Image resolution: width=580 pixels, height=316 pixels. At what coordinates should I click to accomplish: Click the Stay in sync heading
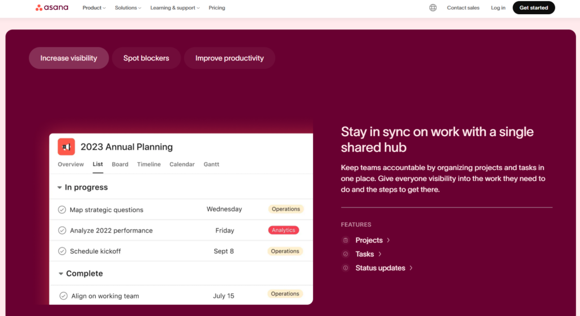coord(437,140)
